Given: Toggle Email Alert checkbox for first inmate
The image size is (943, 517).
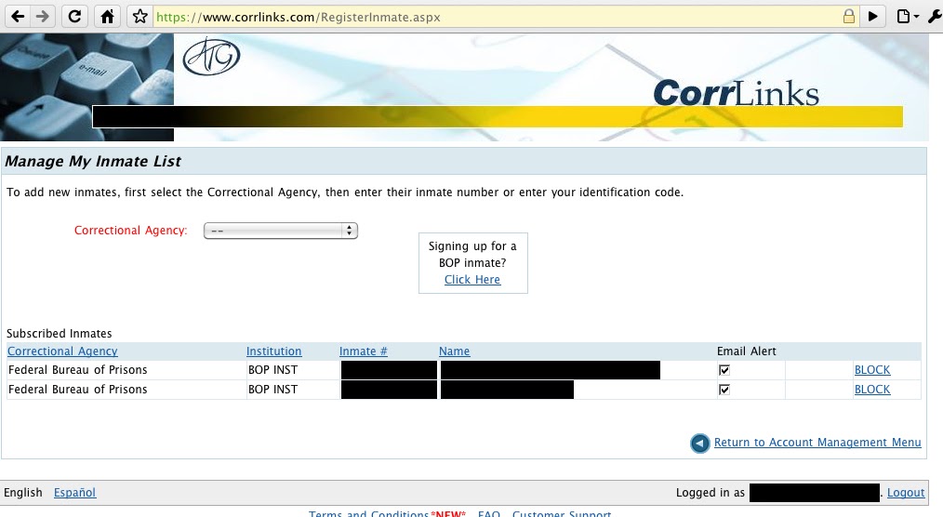Looking at the screenshot, I should tap(724, 370).
